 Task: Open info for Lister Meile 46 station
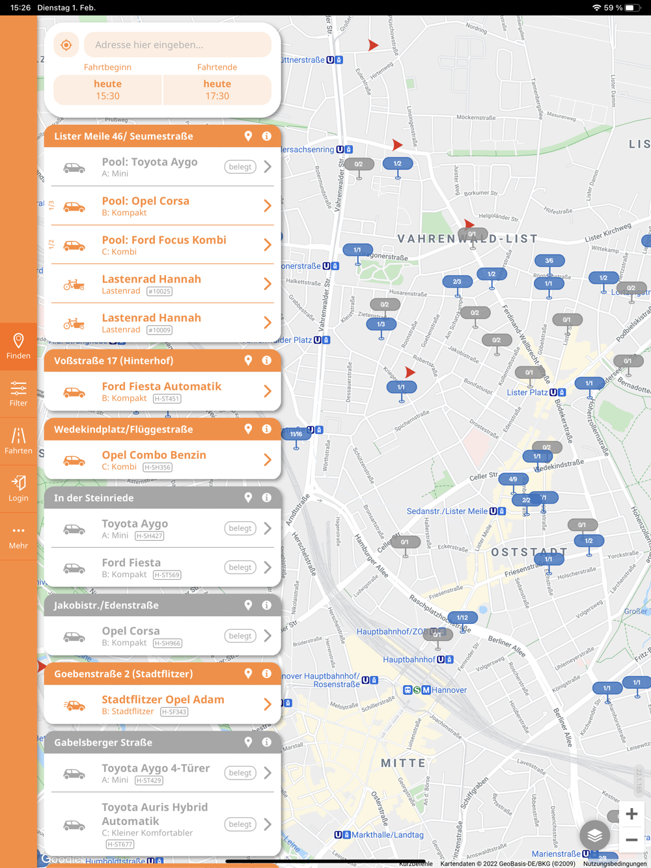tap(267, 136)
